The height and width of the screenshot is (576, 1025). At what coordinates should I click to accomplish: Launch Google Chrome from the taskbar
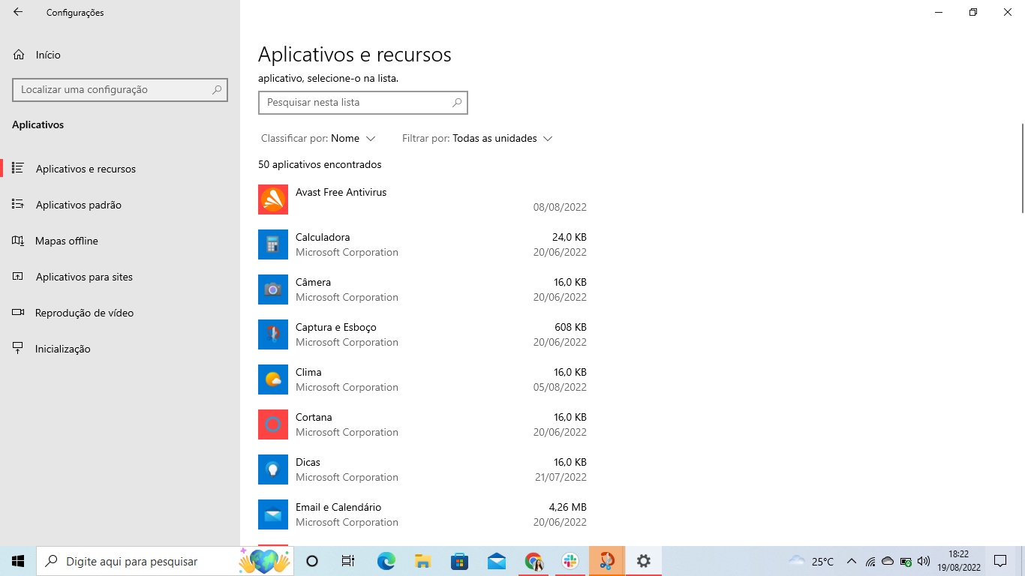[x=533, y=560]
